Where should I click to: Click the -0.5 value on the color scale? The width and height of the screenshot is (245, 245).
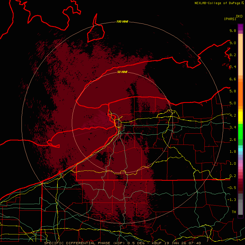(232, 188)
